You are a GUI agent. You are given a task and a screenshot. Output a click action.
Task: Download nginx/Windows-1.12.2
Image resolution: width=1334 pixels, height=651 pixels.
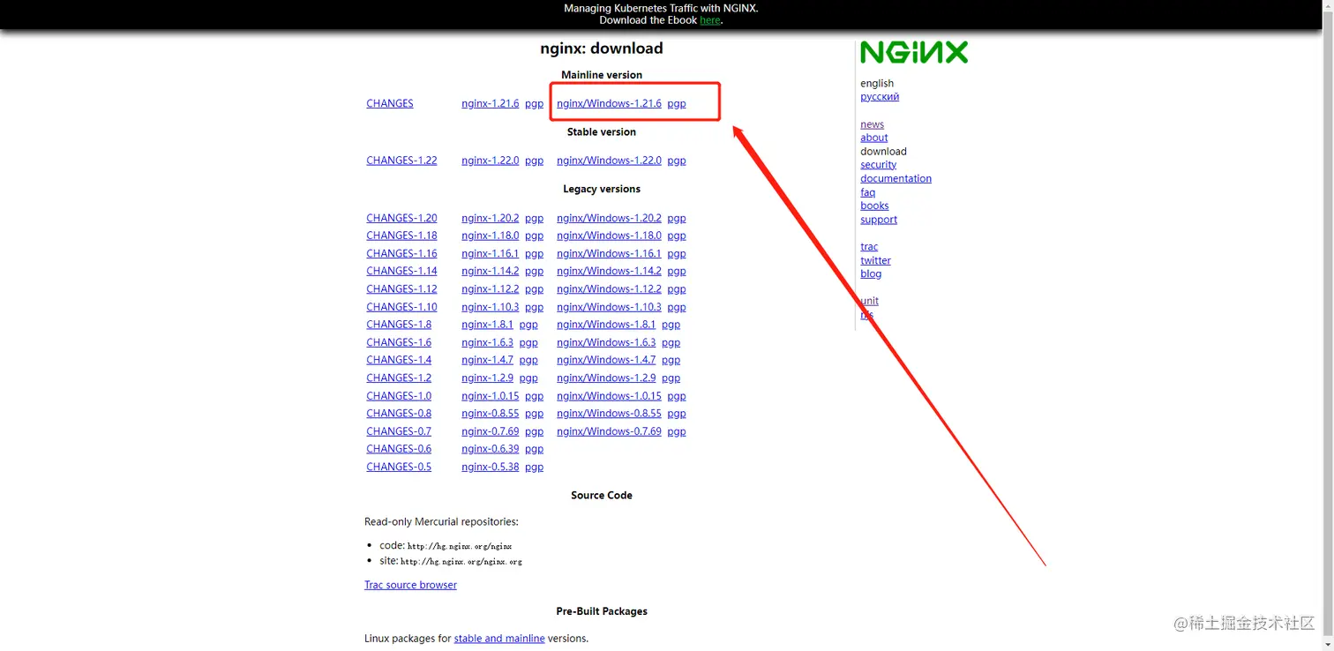[609, 288]
